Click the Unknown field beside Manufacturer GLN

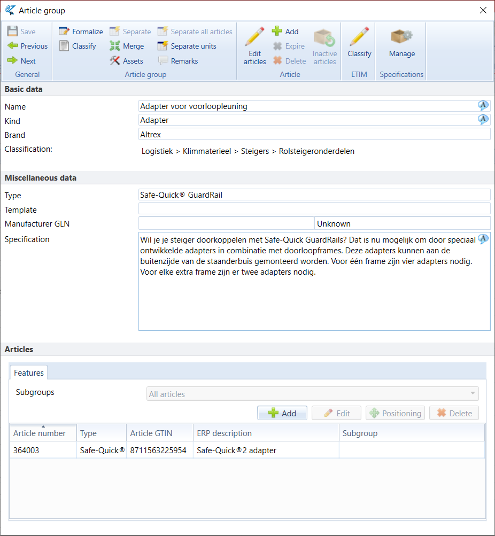[403, 223]
